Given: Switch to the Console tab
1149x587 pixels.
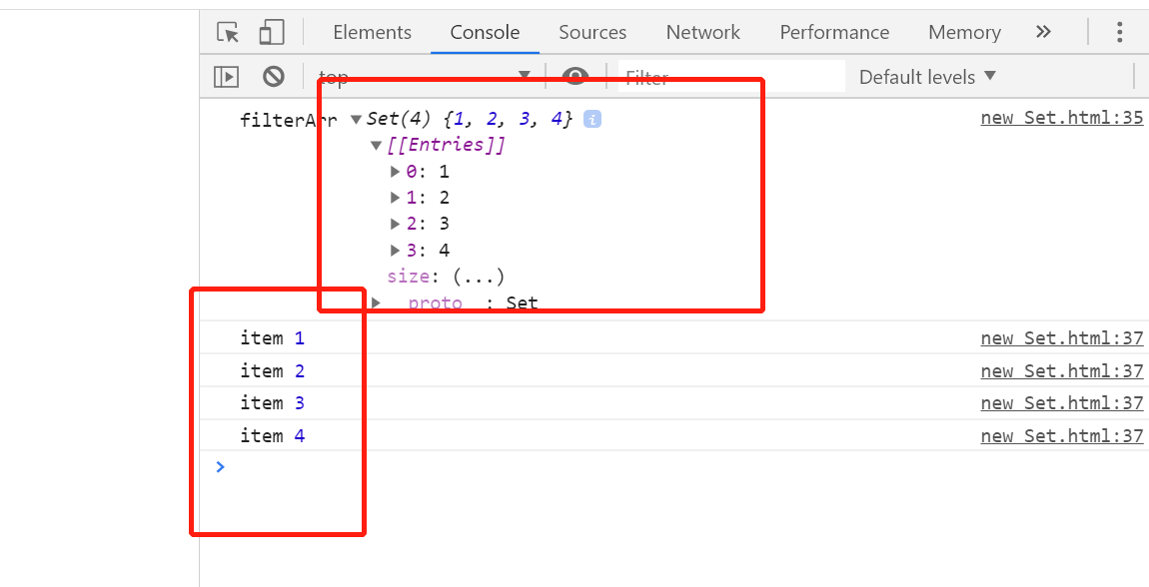Looking at the screenshot, I should [486, 32].
